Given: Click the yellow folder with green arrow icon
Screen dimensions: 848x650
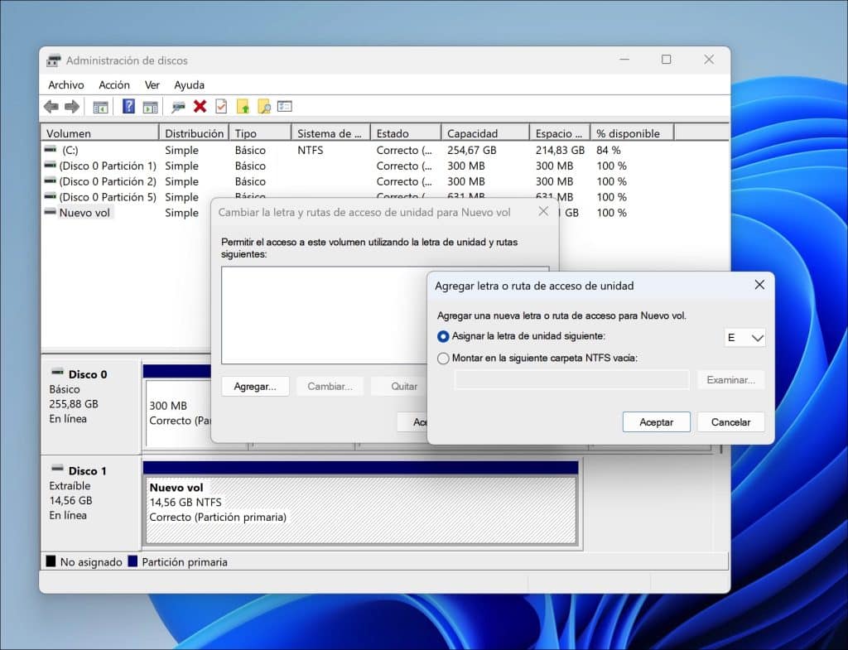Looking at the screenshot, I should pos(243,107).
